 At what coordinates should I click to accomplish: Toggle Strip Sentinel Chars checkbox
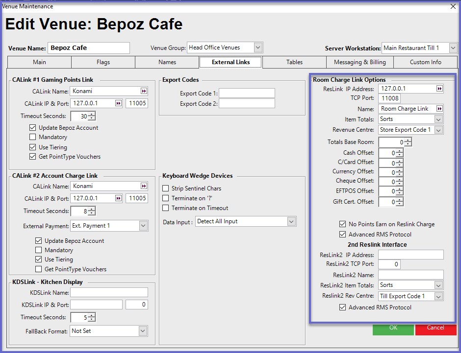(166, 188)
